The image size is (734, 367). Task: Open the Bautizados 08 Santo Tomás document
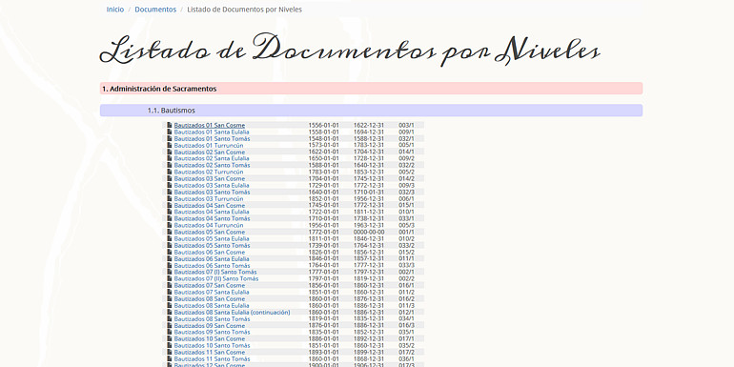coord(212,318)
